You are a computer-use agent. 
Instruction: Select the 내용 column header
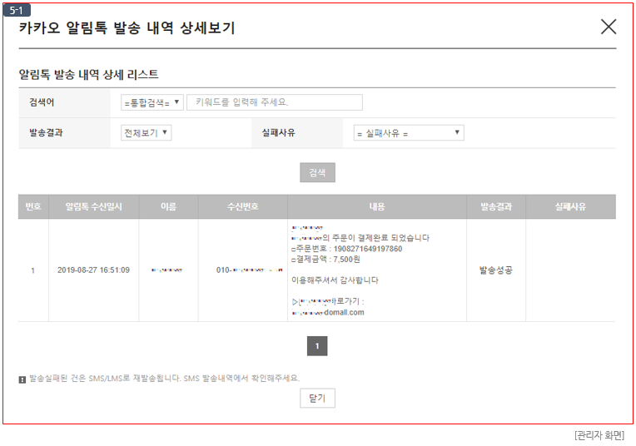377,206
